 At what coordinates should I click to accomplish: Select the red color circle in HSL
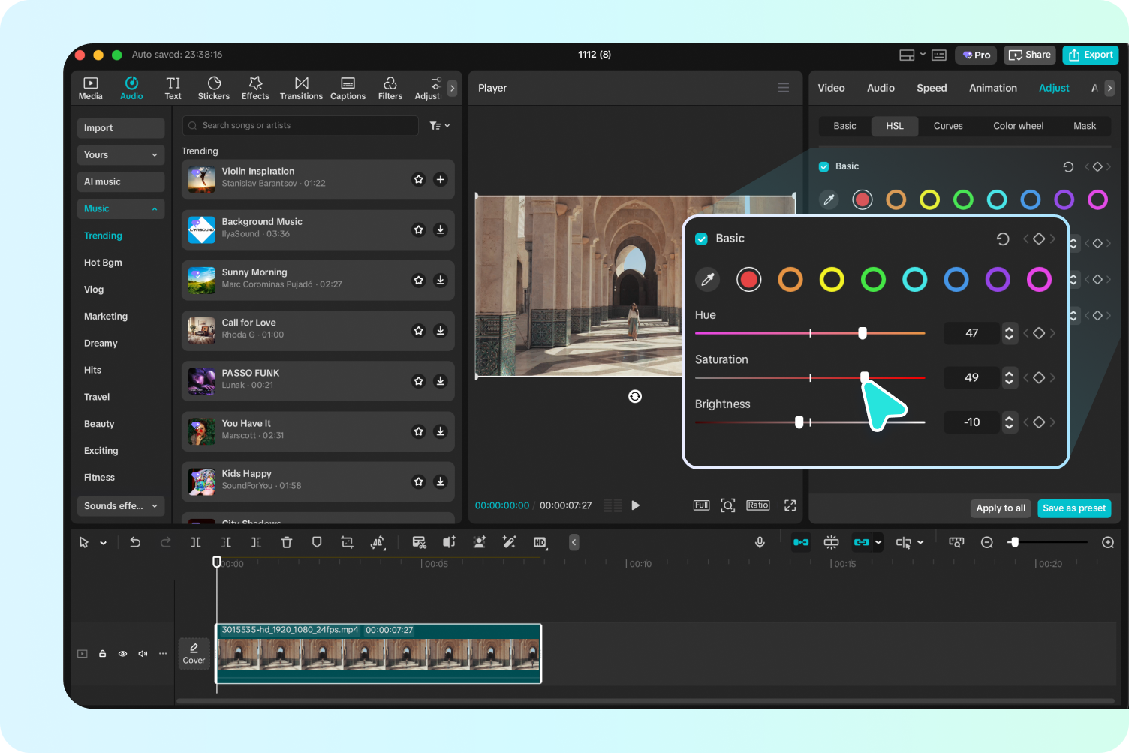pyautogui.click(x=748, y=279)
